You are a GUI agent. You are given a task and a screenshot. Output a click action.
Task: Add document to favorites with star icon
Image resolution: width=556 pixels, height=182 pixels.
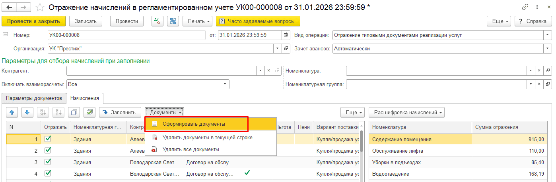40,8
